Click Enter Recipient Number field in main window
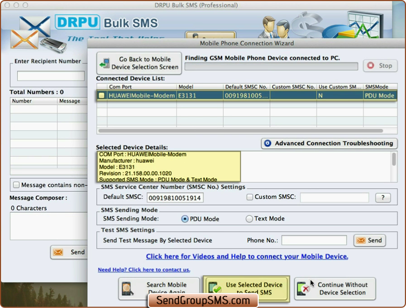The height and width of the screenshot is (308, 406). (x=51, y=76)
